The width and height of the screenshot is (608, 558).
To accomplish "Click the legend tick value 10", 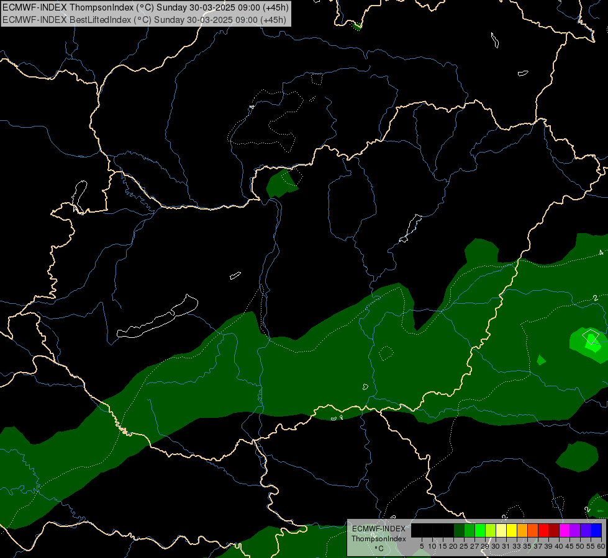I will pyautogui.click(x=432, y=546).
